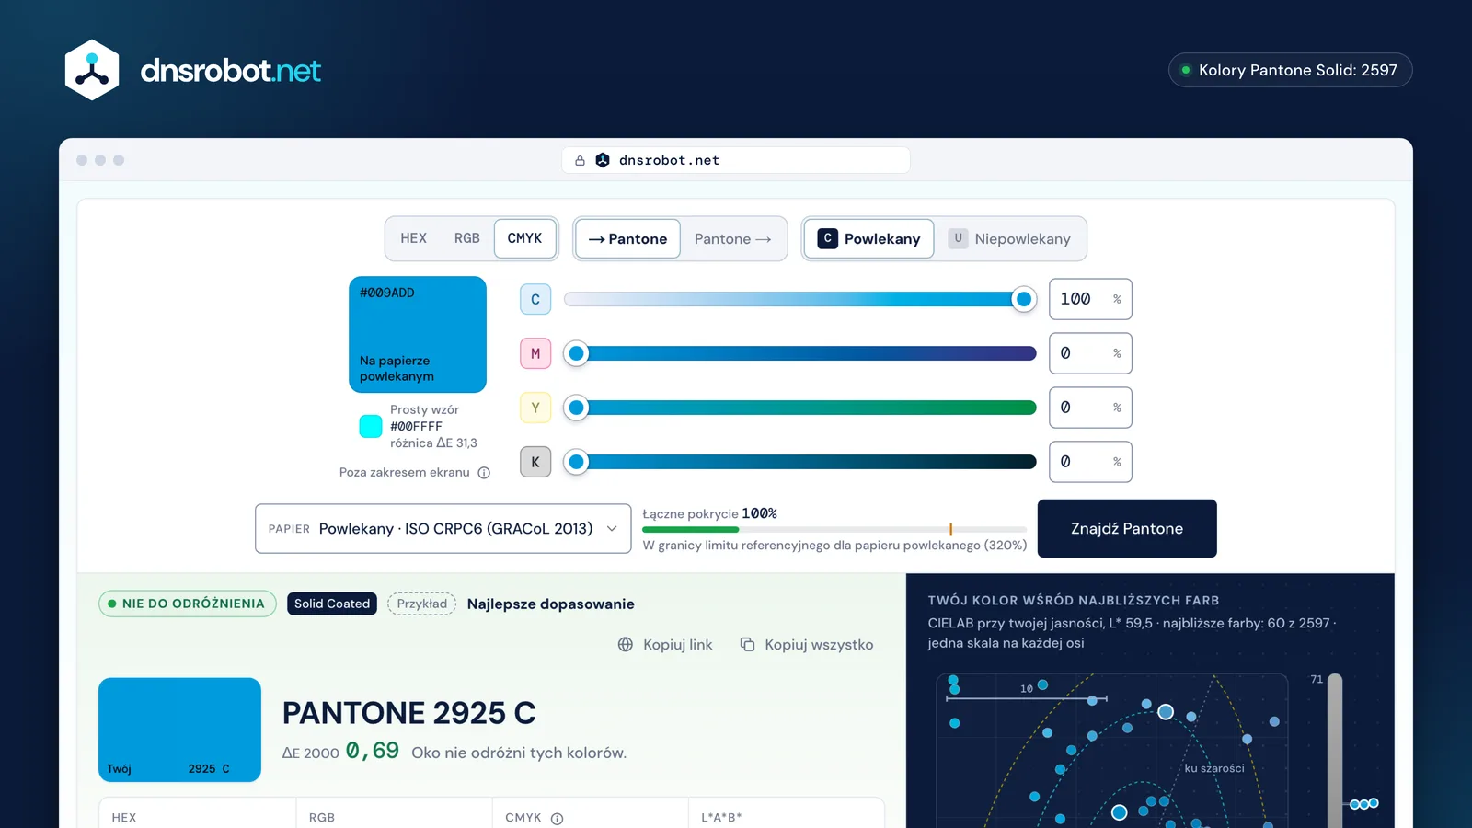Viewport: 1472px width, 828px height.
Task: Click the yellow percentage input field
Action: coord(1090,408)
